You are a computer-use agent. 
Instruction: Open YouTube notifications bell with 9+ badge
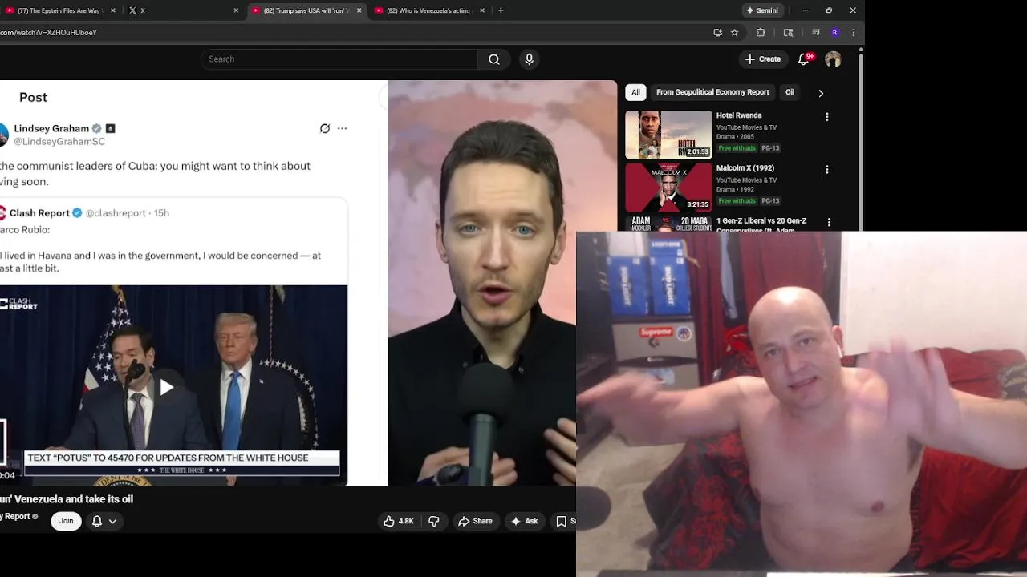click(804, 59)
